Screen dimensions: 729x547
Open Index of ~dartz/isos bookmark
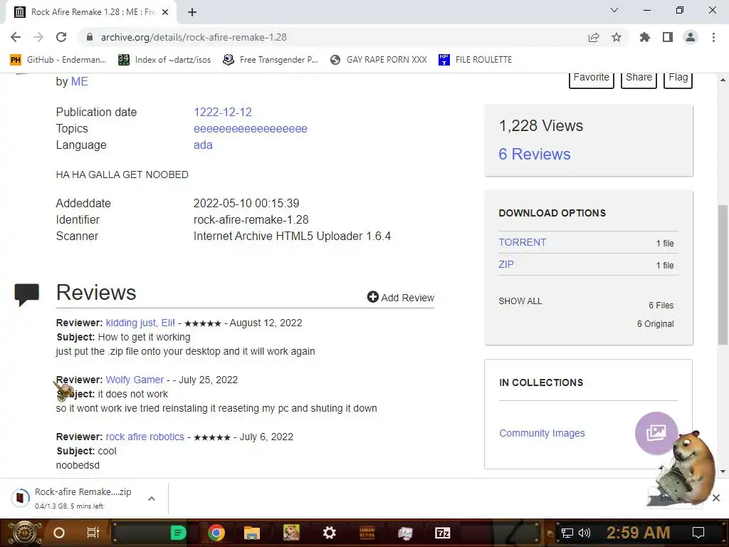(x=164, y=60)
